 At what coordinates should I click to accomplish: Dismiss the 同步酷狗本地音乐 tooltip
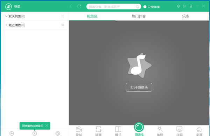click(47, 126)
